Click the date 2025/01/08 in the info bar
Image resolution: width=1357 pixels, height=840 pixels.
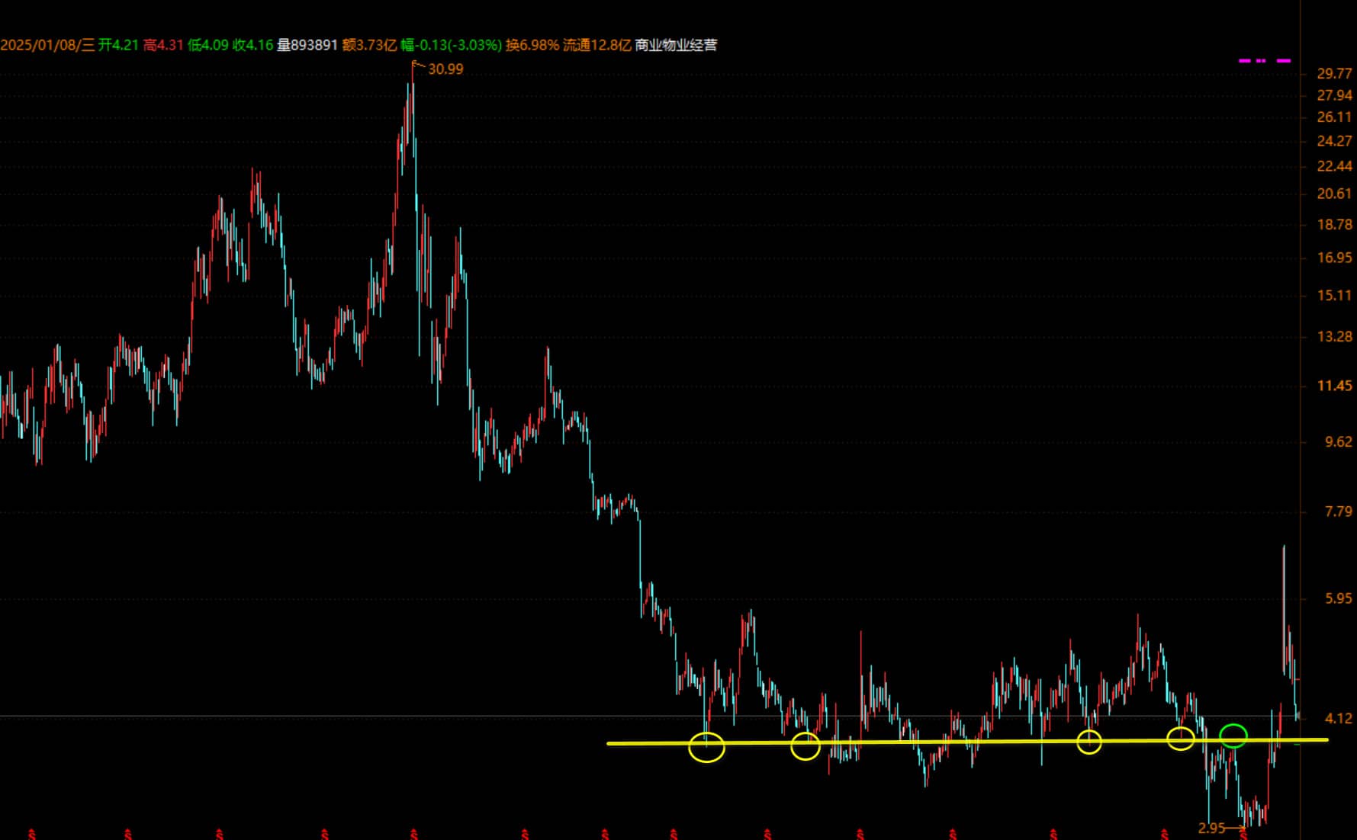(x=39, y=45)
